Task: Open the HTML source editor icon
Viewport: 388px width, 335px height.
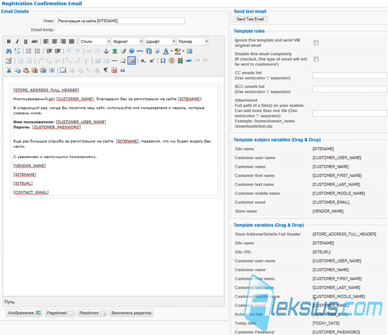Action: (140, 51)
